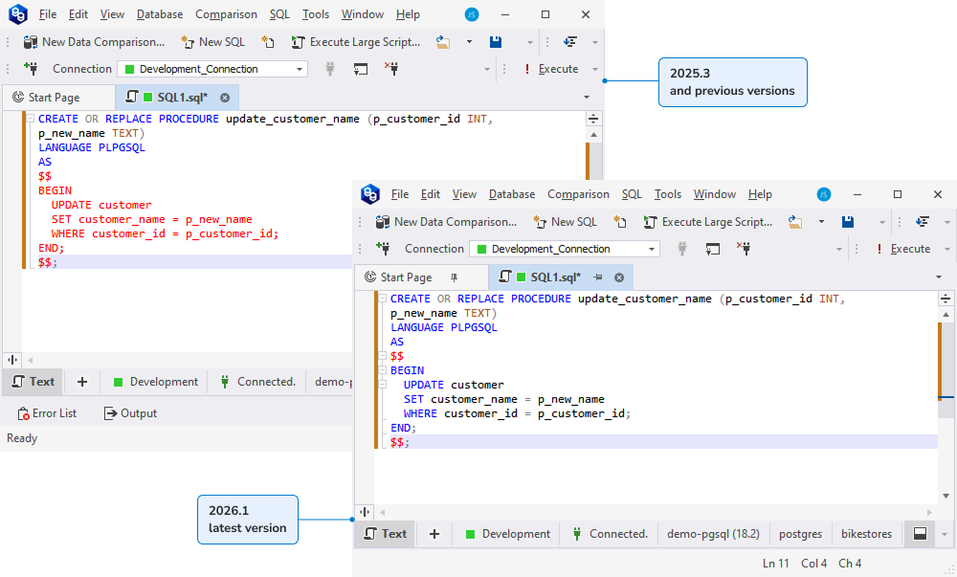957x577 pixels.
Task: Click the plus button beside Text in back window
Action: (x=81, y=382)
